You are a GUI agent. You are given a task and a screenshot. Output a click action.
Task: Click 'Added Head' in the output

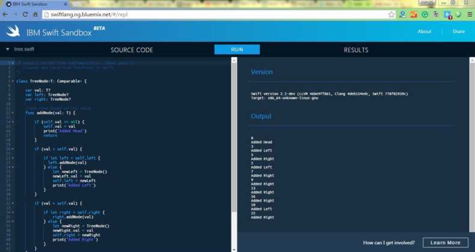click(x=262, y=142)
